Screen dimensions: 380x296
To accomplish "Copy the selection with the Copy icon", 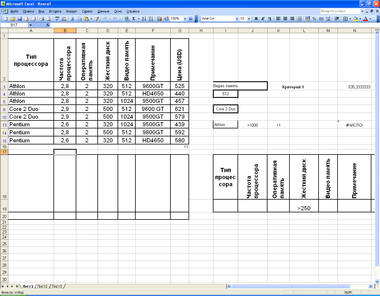I will (79, 19).
